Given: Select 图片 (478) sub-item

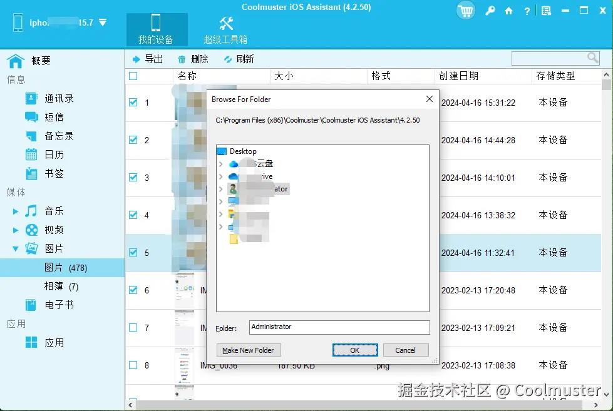Looking at the screenshot, I should click(62, 268).
